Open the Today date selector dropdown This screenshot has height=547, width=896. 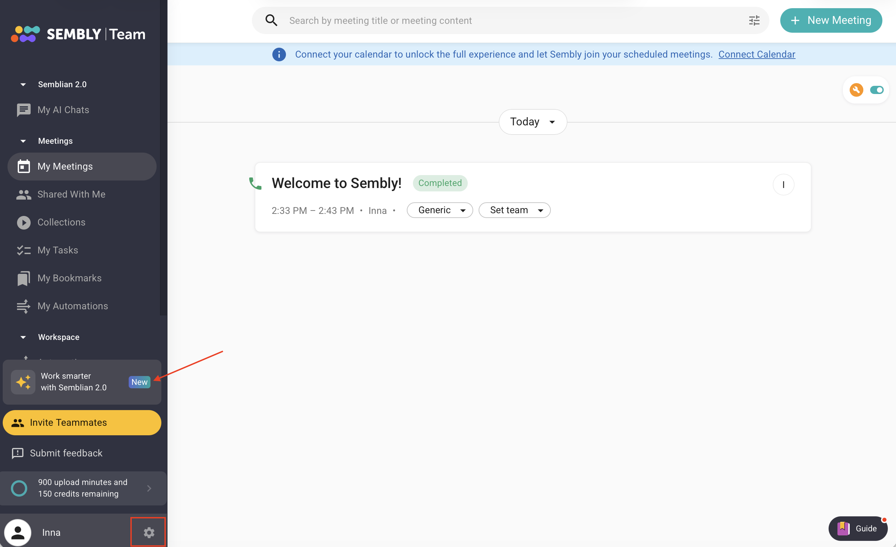point(532,122)
